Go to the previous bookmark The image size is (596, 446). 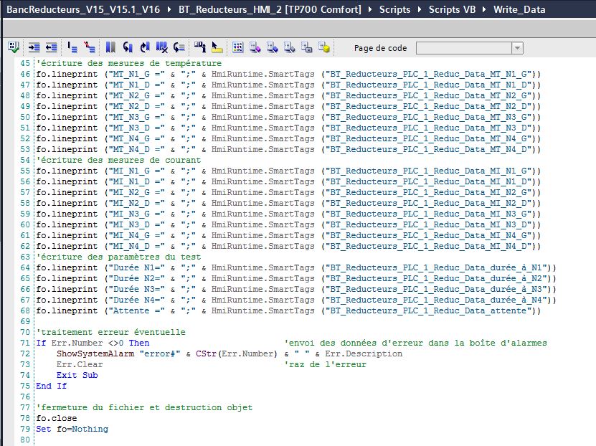[128, 47]
